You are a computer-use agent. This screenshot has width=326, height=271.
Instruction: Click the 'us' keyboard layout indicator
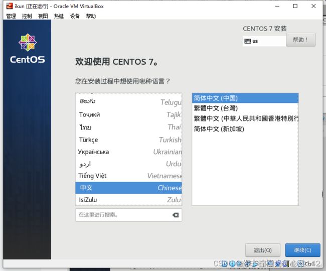pos(264,41)
